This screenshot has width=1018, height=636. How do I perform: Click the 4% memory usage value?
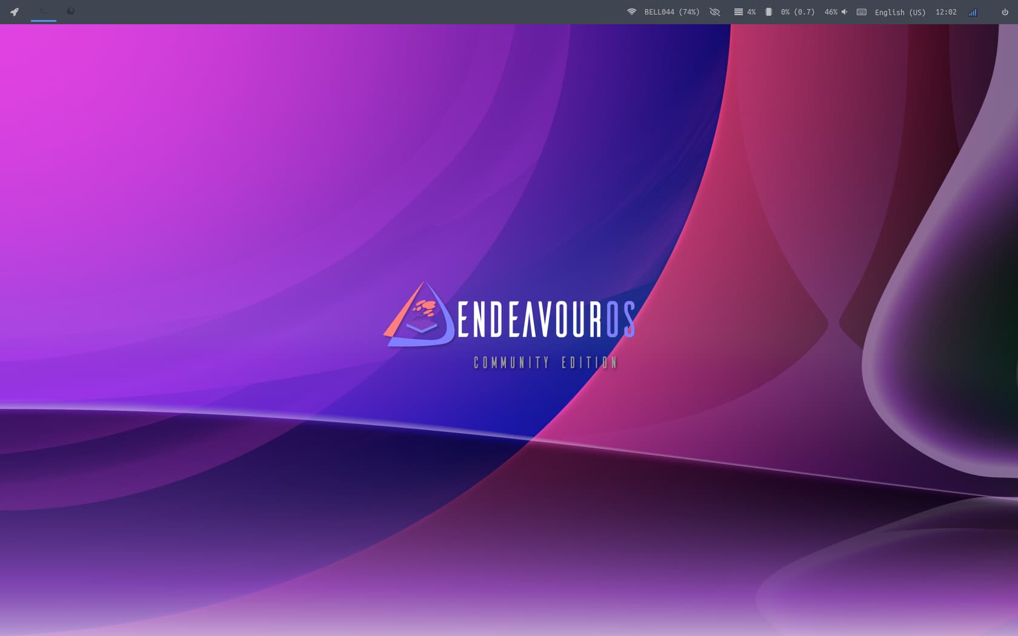tap(751, 12)
